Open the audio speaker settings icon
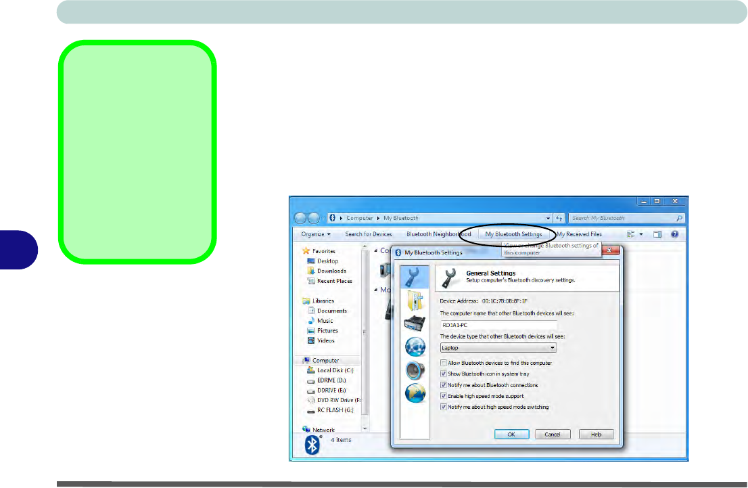The width and height of the screenshot is (748, 488). [415, 370]
